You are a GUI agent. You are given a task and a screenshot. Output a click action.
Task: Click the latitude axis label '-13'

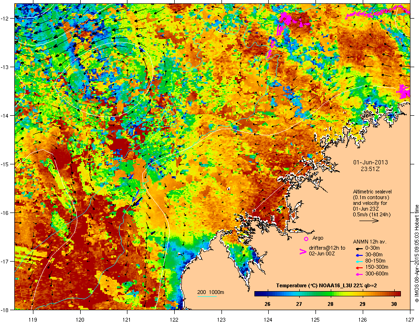[x=5, y=67]
